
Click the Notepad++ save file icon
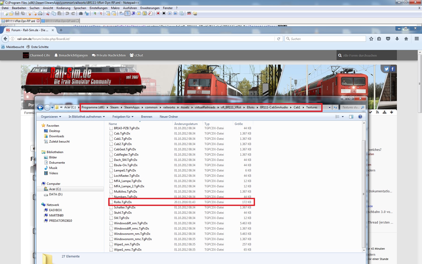click(x=17, y=13)
